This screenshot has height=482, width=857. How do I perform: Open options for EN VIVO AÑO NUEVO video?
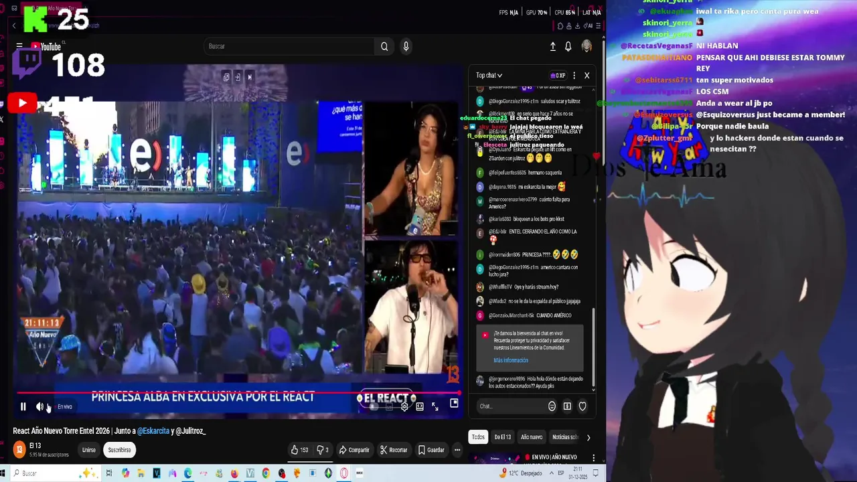(593, 459)
